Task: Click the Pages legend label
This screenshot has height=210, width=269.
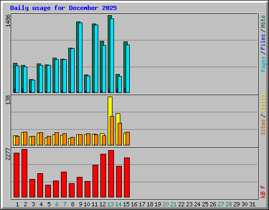Action: pyautogui.click(x=263, y=64)
